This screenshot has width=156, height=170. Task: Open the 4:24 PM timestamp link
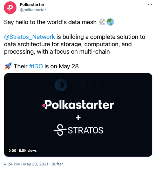click(x=12, y=164)
